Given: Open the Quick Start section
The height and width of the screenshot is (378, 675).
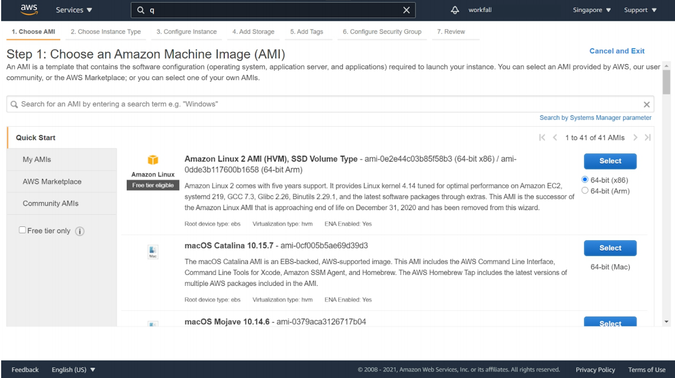Looking at the screenshot, I should pyautogui.click(x=36, y=138).
